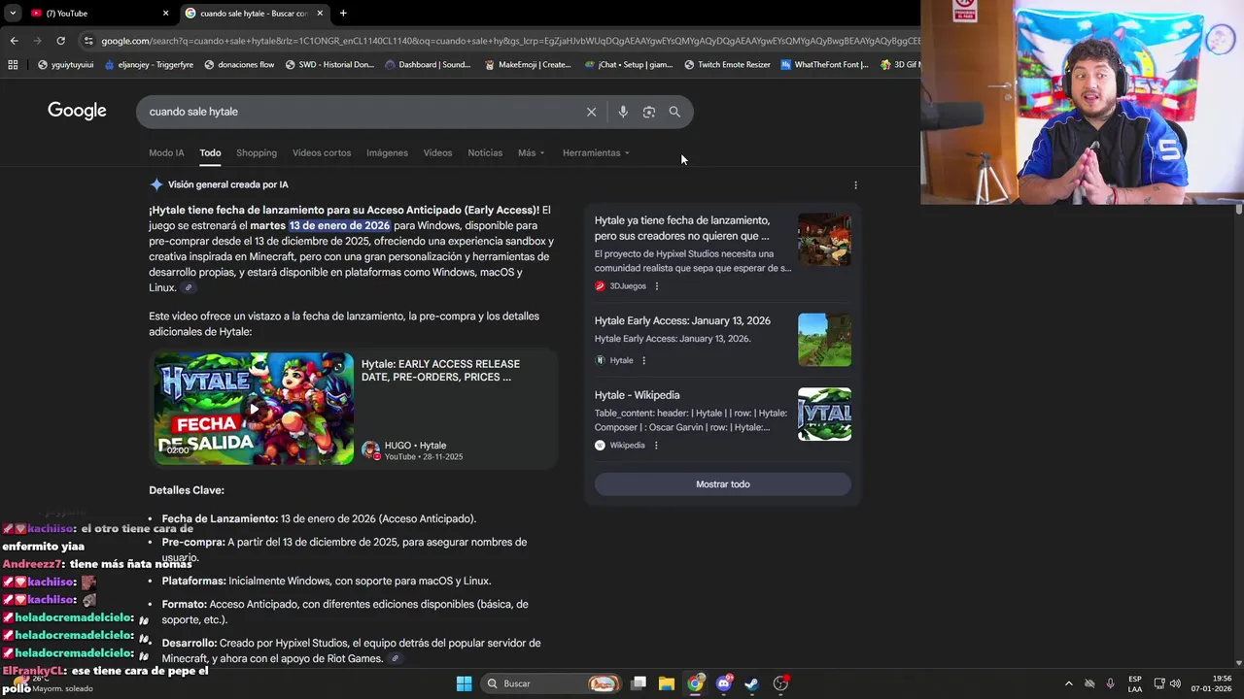Viewport: 1244px width, 699px height.
Task: Open 'Twitch Emote Resizer' bookmark
Action: [727, 65]
